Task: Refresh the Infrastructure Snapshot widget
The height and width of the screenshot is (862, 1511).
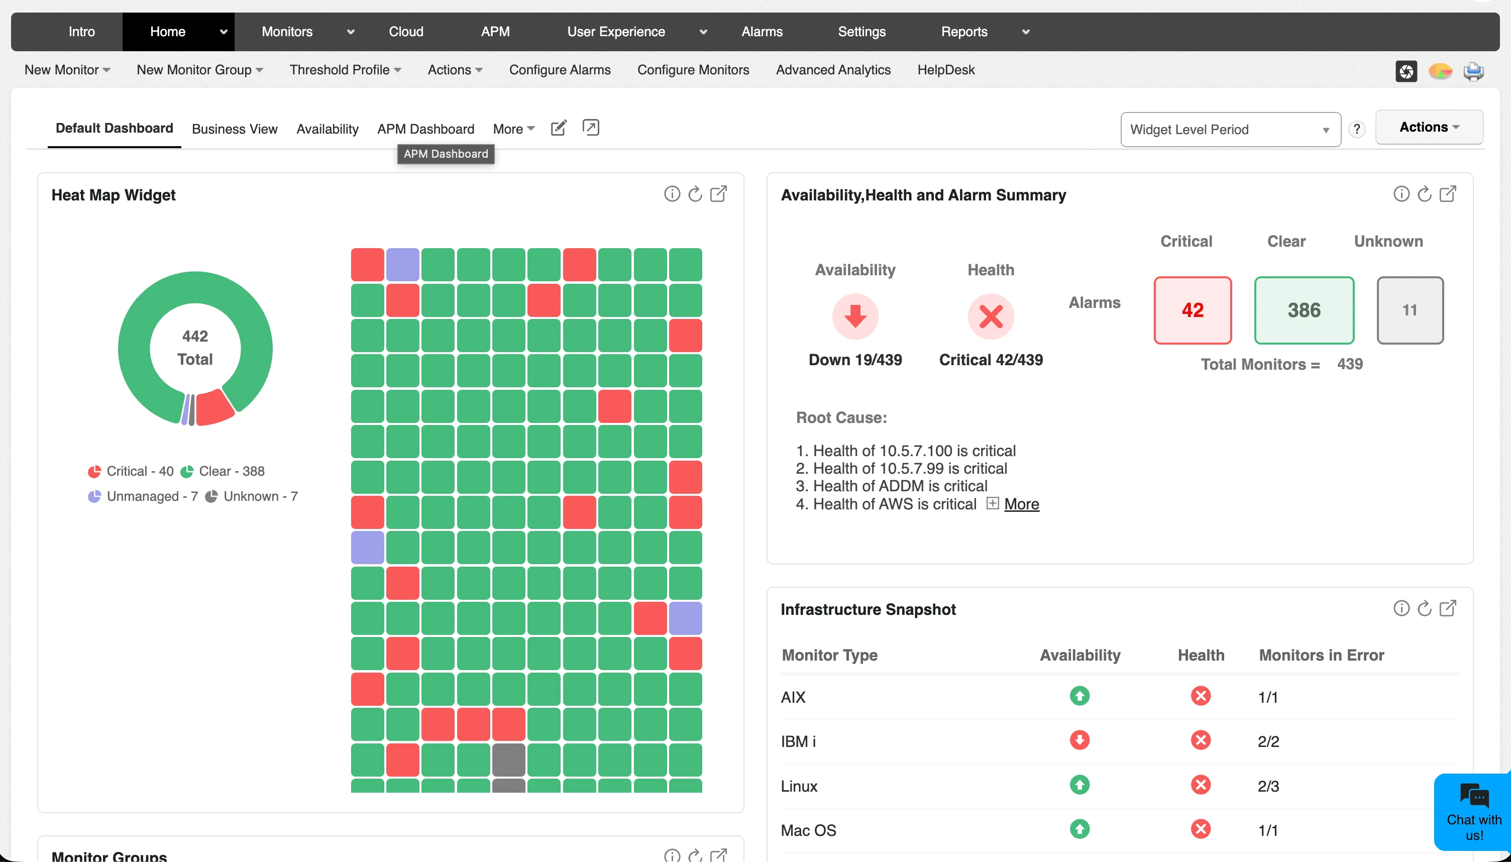Action: [x=1424, y=608]
